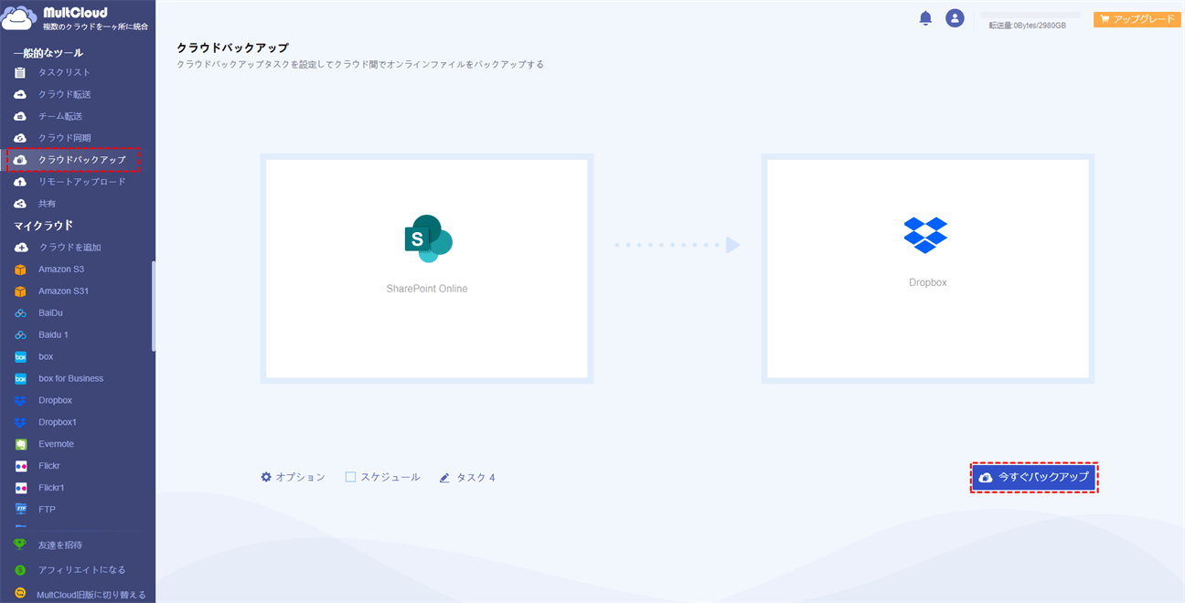
Task: Click the リモートアップロード cloud icon
Action: [x=20, y=182]
